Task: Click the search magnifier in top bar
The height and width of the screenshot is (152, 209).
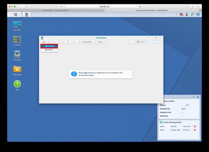Action: coord(192,14)
